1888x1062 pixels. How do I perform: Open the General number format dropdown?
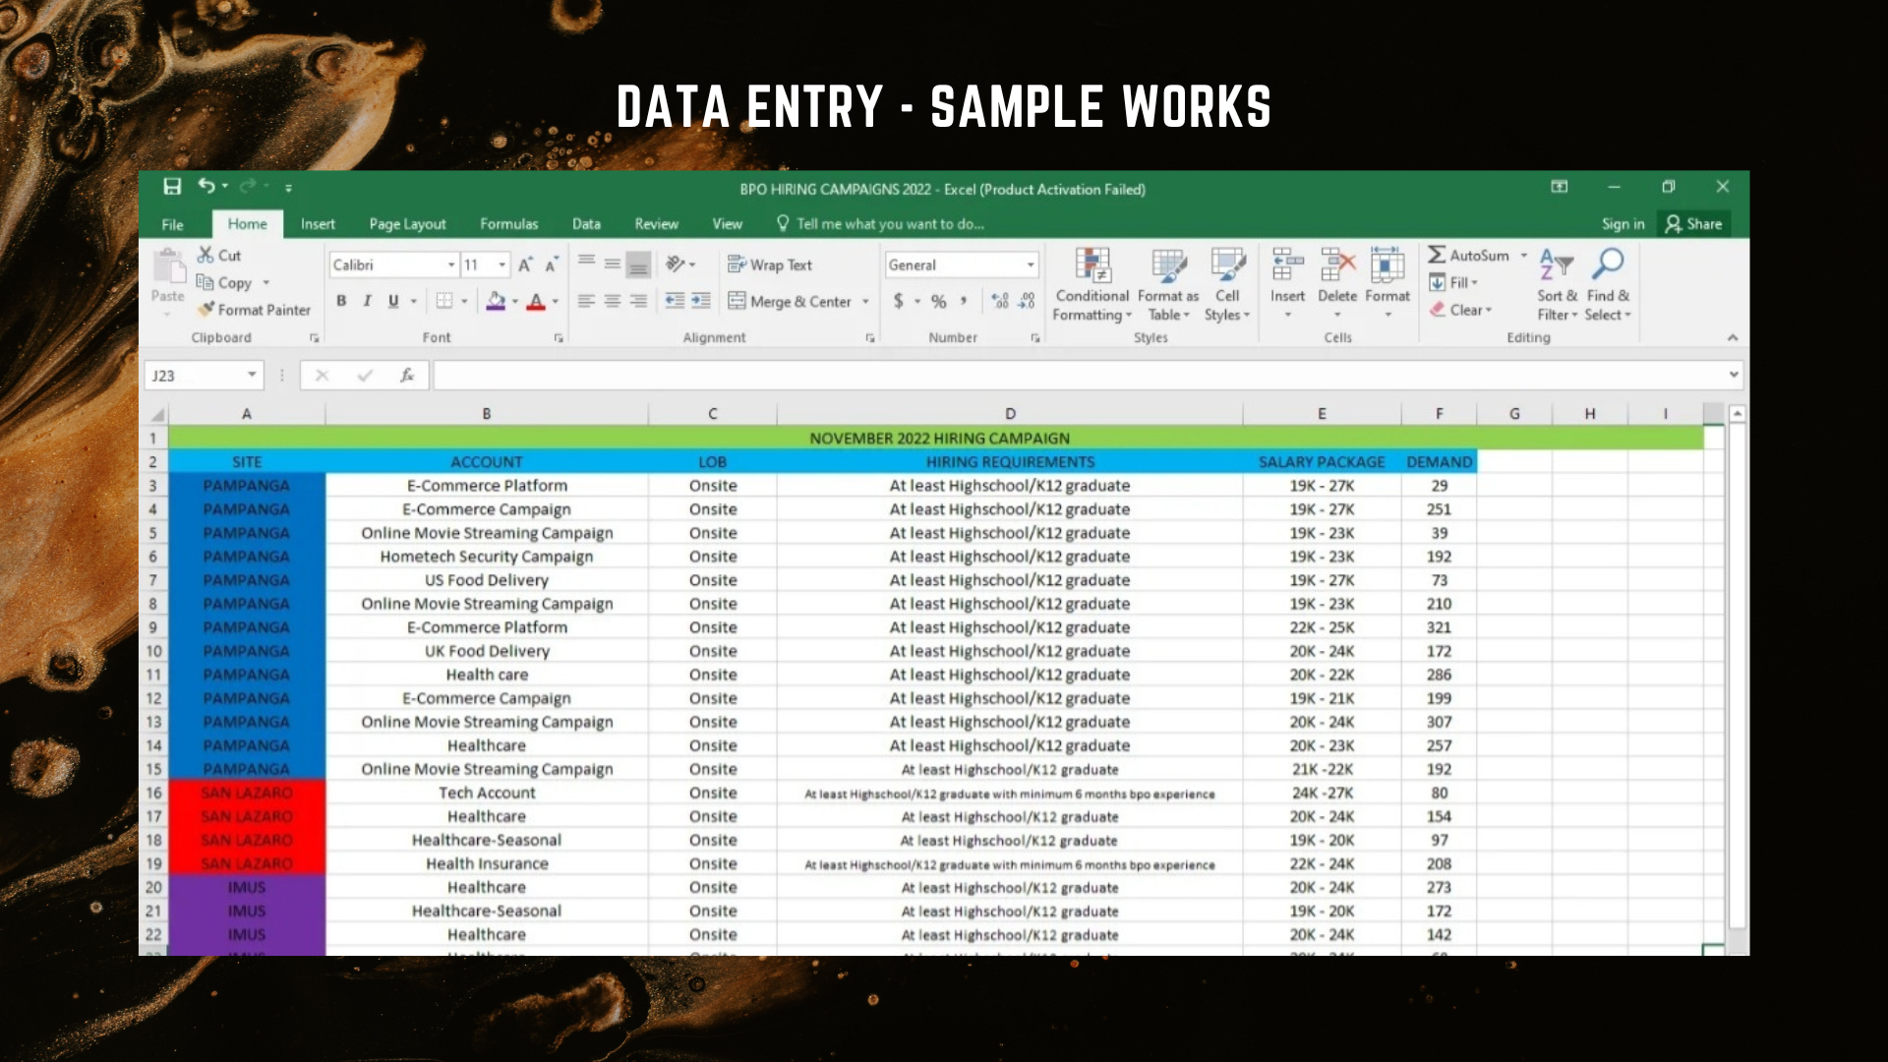tap(1031, 265)
